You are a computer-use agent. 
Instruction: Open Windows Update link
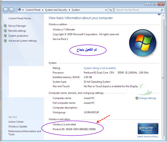point(18,127)
